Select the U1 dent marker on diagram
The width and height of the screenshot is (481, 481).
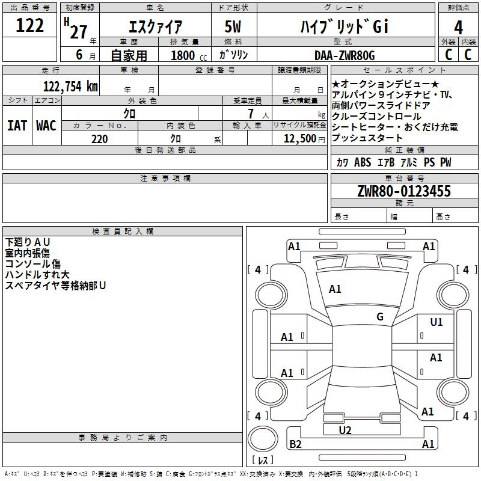[x=436, y=322]
